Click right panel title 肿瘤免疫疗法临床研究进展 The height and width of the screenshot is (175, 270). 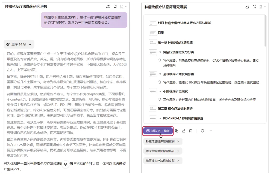tap(166, 7)
